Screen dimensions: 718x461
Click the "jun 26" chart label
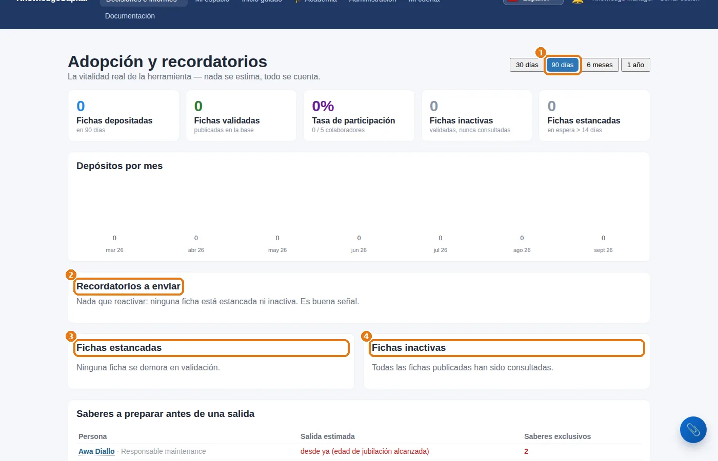click(359, 250)
